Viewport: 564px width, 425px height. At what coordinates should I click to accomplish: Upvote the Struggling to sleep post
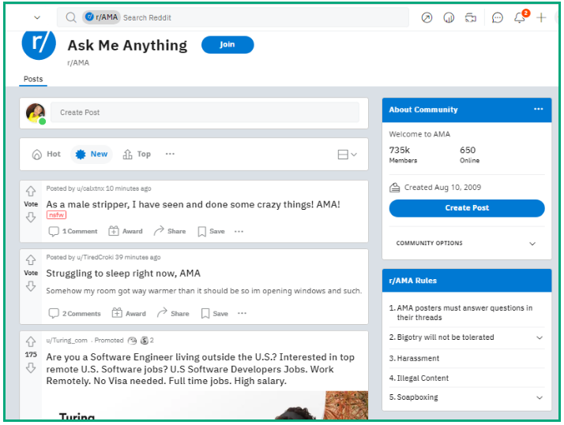(x=31, y=259)
